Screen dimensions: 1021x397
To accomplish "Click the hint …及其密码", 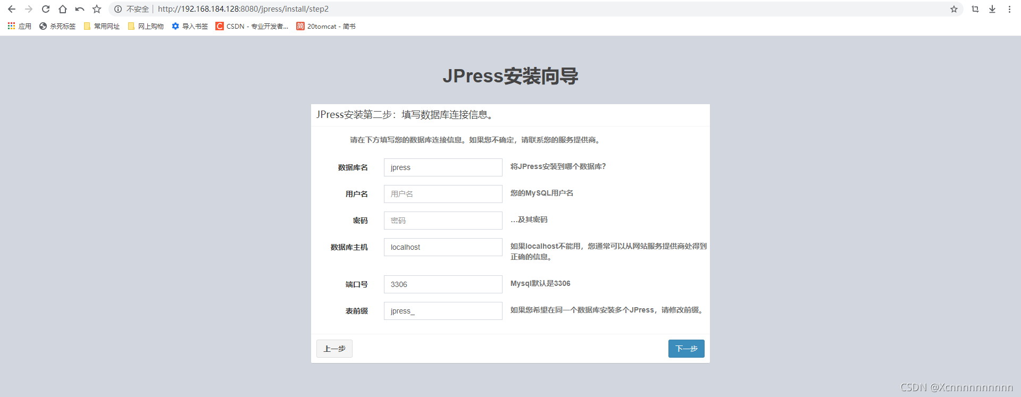I will pos(529,219).
